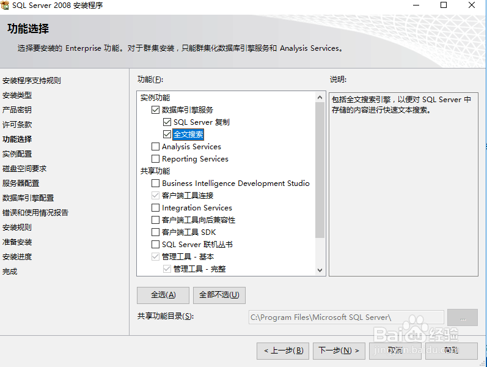
Task: Select the 磁盘空间要求 step
Action: (24, 169)
